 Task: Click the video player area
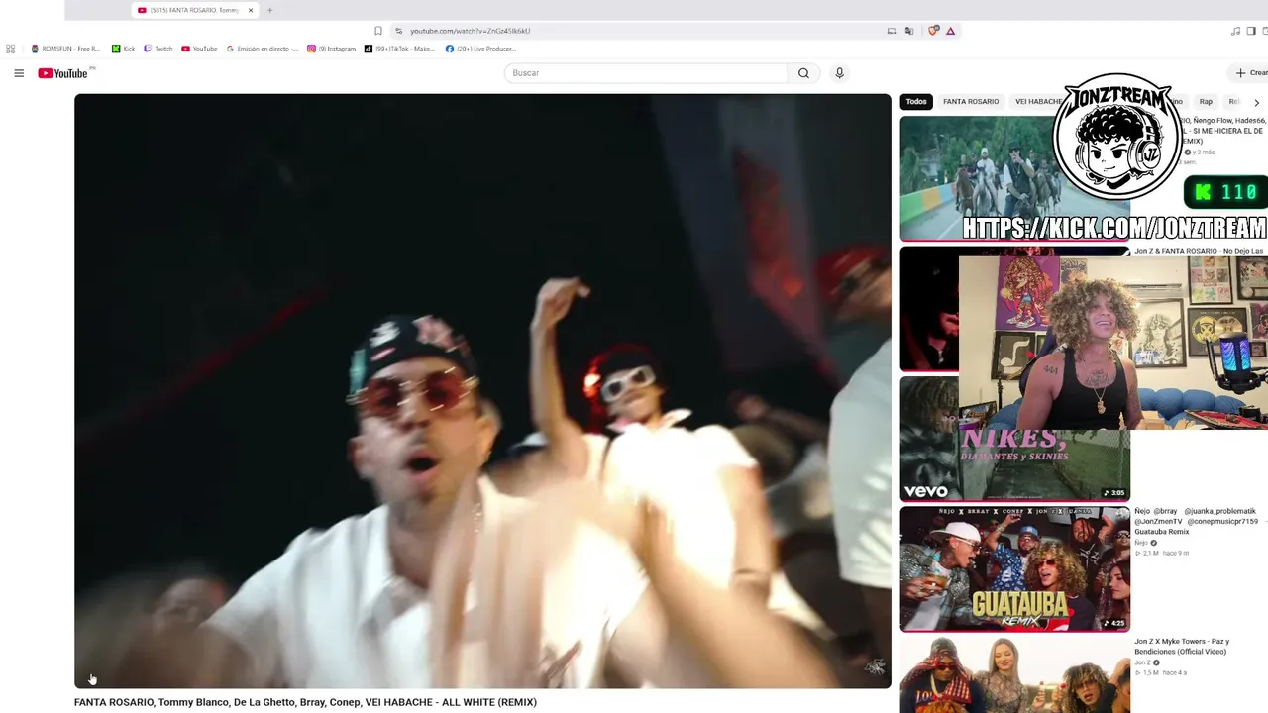click(482, 391)
